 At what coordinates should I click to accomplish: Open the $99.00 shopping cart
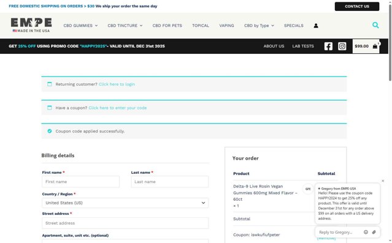366,46
